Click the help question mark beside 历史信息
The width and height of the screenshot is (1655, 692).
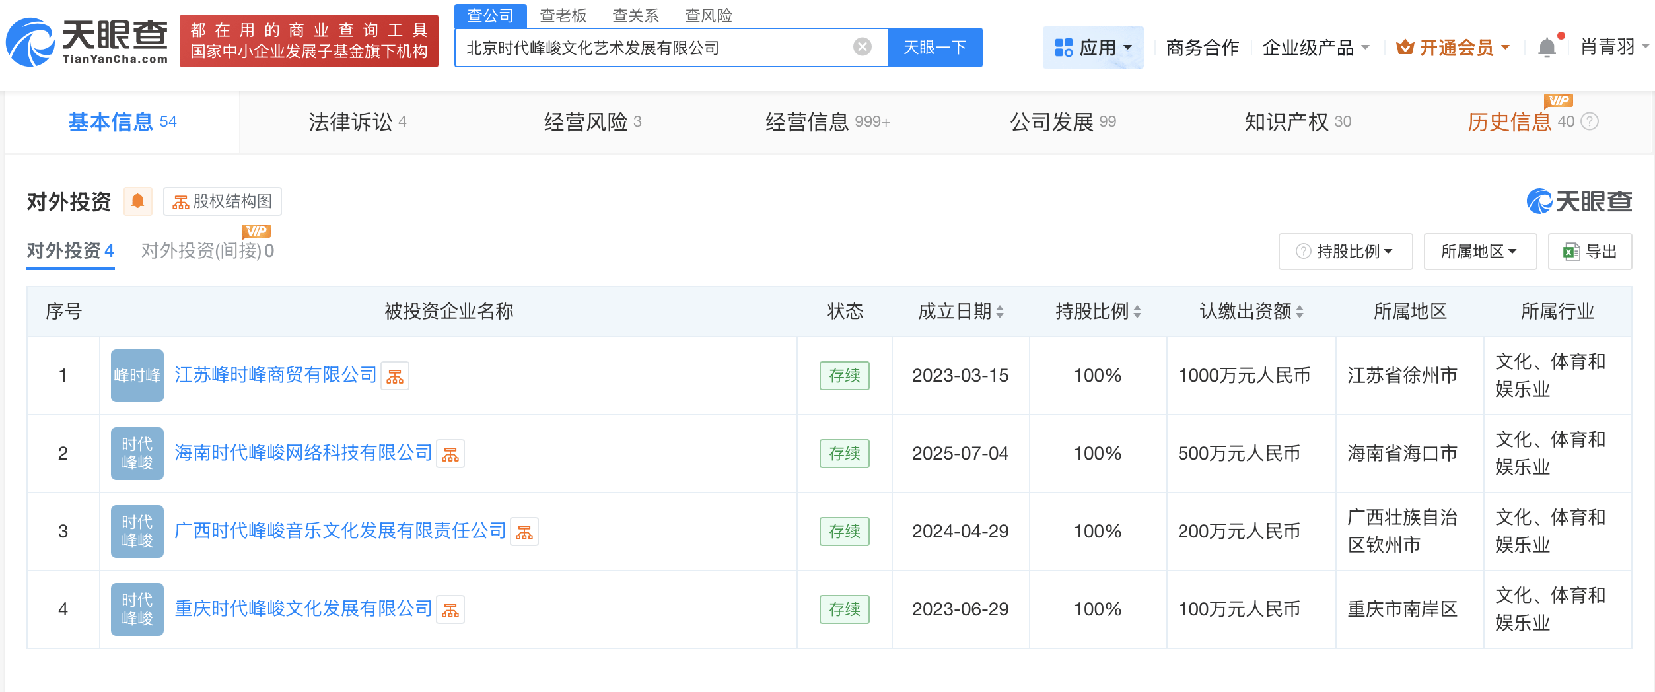click(1591, 121)
